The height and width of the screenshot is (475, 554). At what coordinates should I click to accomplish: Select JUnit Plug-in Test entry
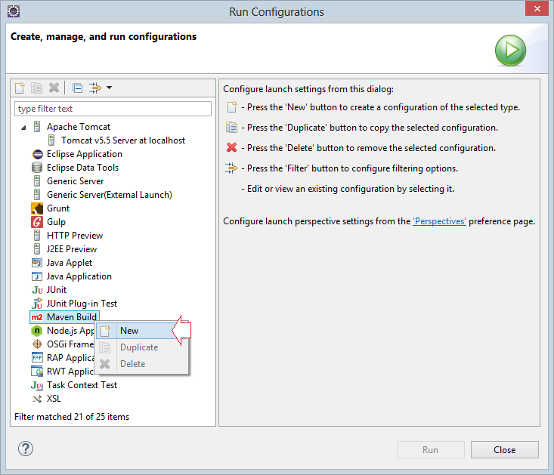tap(82, 304)
